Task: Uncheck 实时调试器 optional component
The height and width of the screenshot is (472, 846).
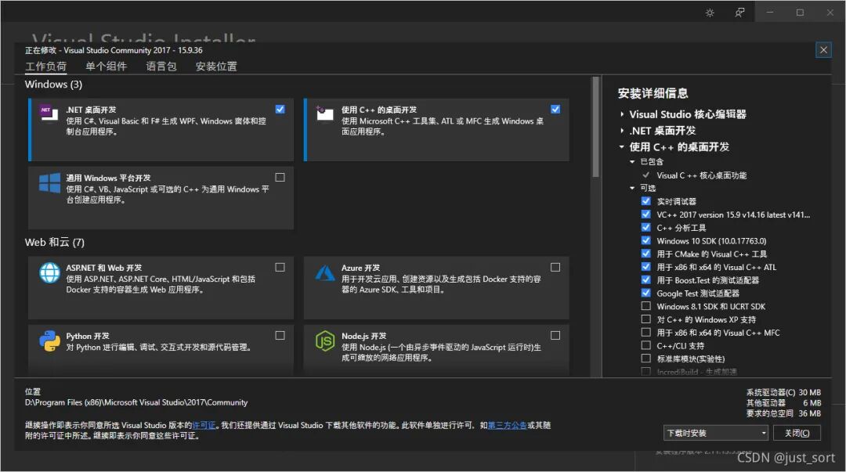Action: tap(645, 200)
